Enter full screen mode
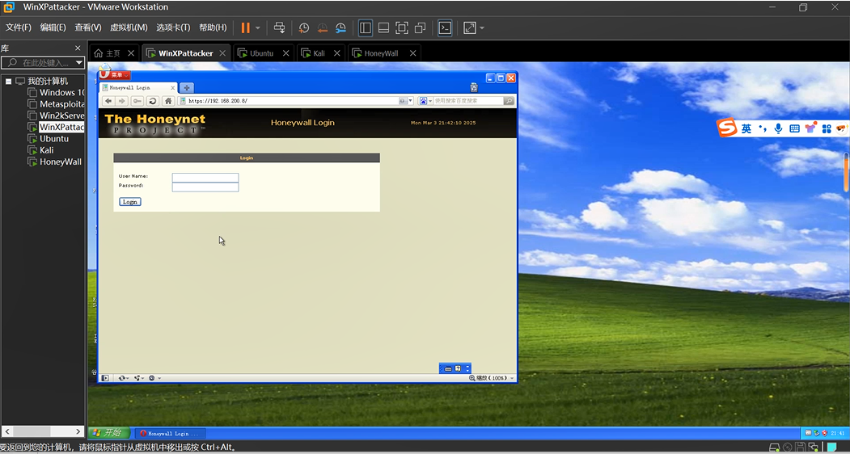Screen dimensions: 850x454 [402, 27]
